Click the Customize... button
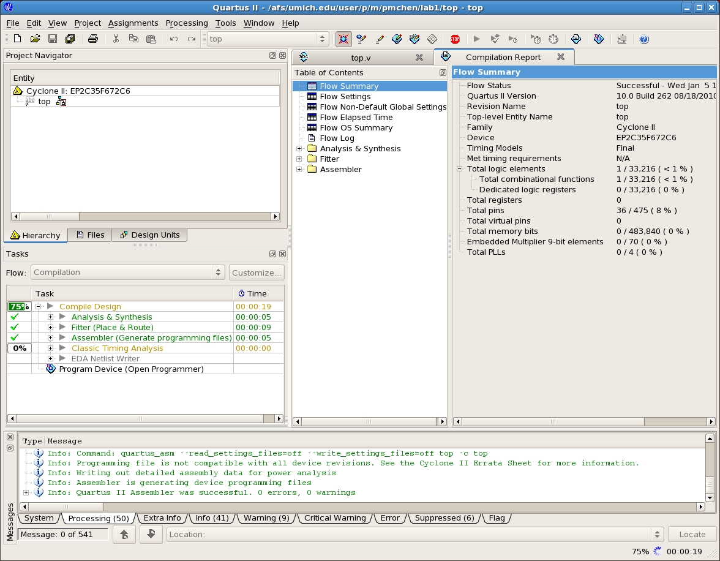 tap(257, 273)
